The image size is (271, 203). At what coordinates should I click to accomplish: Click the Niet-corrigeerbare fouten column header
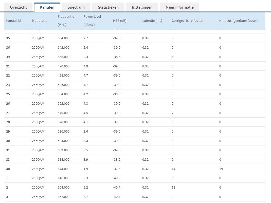click(238, 21)
